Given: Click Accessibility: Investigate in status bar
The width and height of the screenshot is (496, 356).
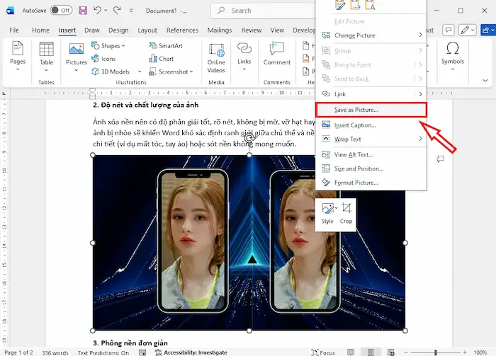Looking at the screenshot, I should 191,352.
